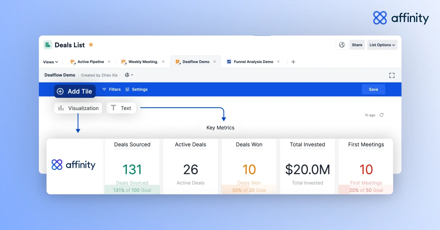The image size is (440, 230).
Task: Click the '1h ago' timestamp
Action: click(x=370, y=115)
